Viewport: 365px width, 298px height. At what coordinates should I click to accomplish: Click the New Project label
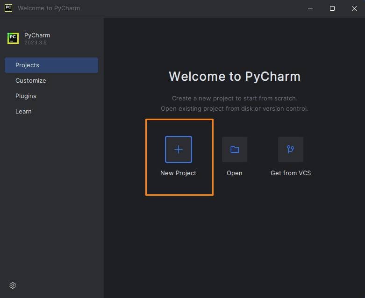pos(179,173)
